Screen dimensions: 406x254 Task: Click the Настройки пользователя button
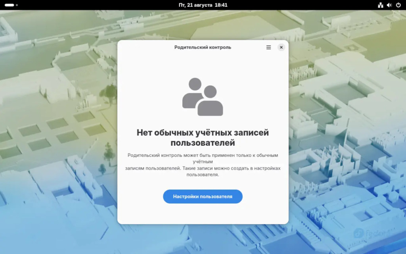click(203, 196)
